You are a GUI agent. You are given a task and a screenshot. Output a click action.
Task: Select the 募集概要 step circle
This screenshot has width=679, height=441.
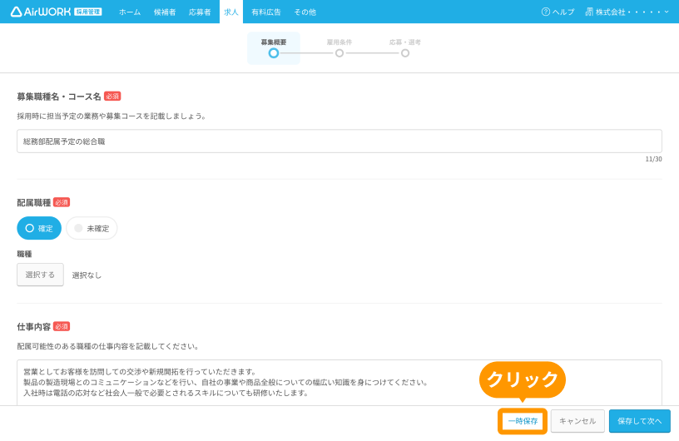coord(274,53)
